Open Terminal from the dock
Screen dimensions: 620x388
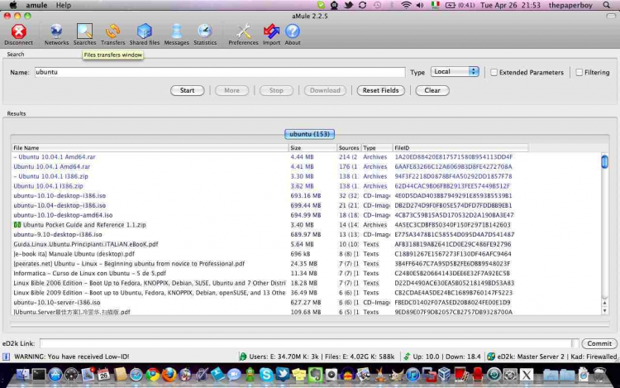[39, 374]
